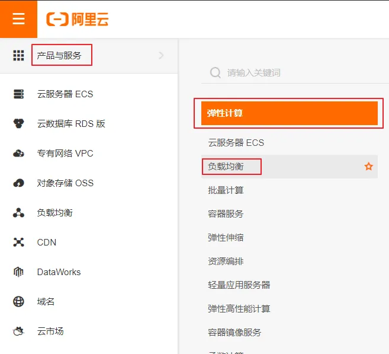Click the OSS storage cloud icon

18,183
